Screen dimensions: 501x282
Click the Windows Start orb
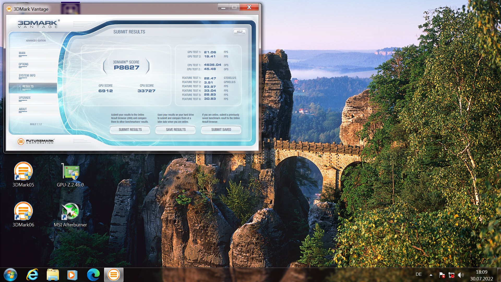(x=10, y=275)
